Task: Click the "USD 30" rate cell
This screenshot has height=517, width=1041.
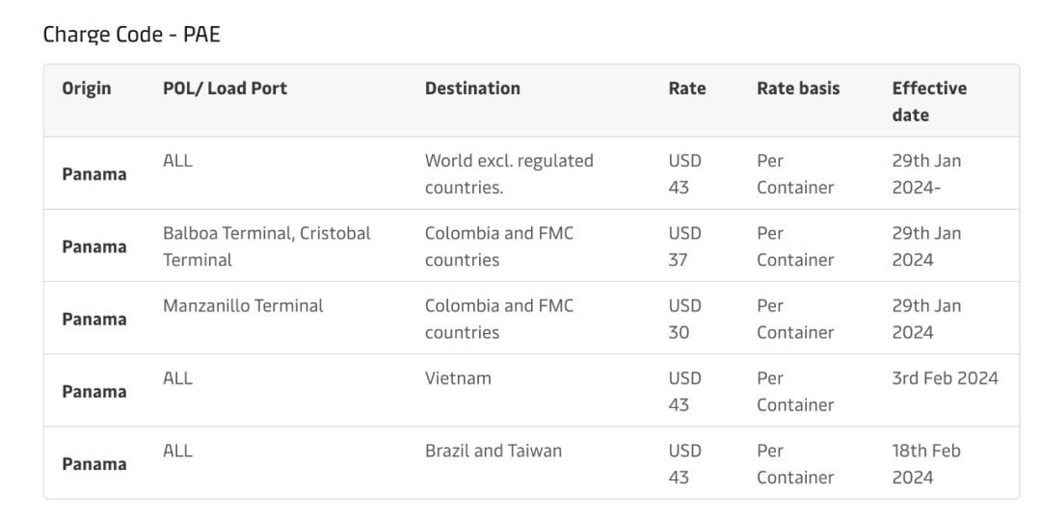Action: (x=684, y=319)
